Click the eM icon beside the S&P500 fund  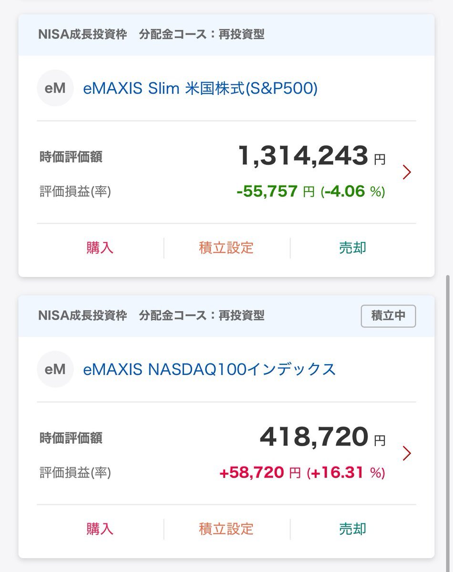[x=55, y=88]
